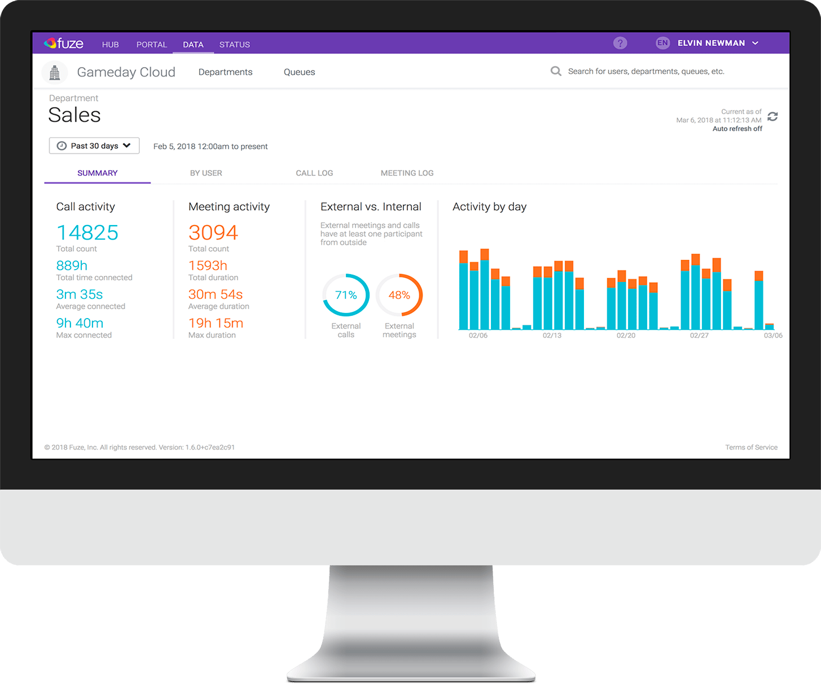Click the EN language badge
Viewport: 821px width, 684px height.
tap(662, 43)
